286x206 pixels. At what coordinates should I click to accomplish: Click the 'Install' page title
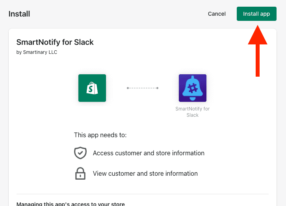19,14
